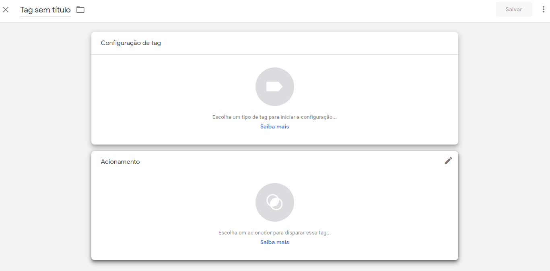Click the pencil icon to edit Acionamento
Screen dimensions: 550x271
click(x=448, y=161)
